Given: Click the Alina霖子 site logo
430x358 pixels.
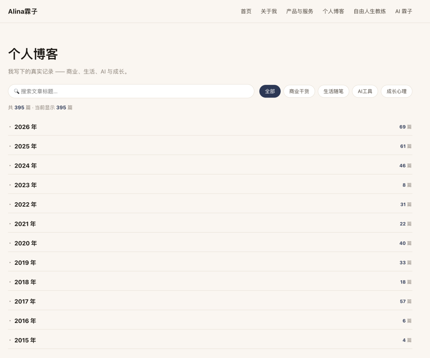Looking at the screenshot, I should 23,11.
